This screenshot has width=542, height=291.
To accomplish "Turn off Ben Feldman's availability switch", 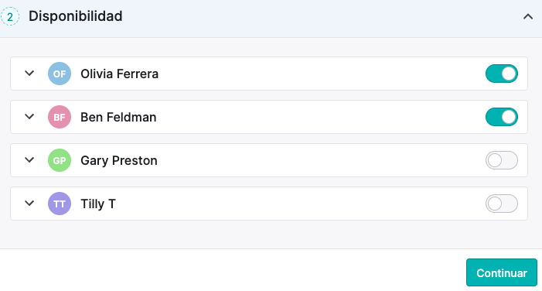I will pyautogui.click(x=502, y=117).
